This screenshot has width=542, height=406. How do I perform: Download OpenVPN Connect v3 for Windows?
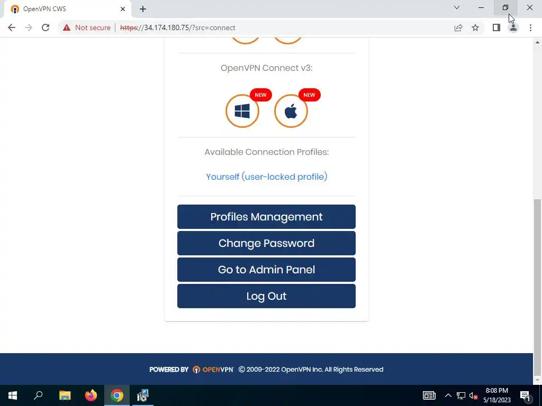[x=242, y=111]
